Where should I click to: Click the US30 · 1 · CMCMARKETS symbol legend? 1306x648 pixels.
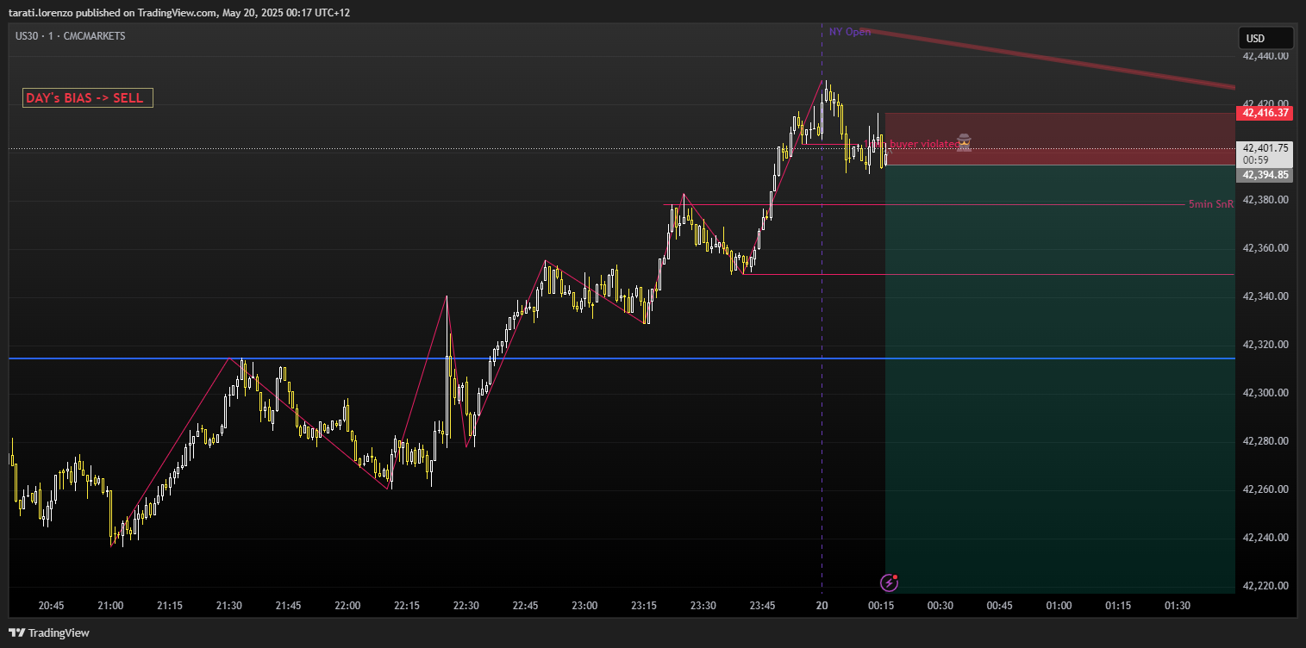click(x=71, y=36)
